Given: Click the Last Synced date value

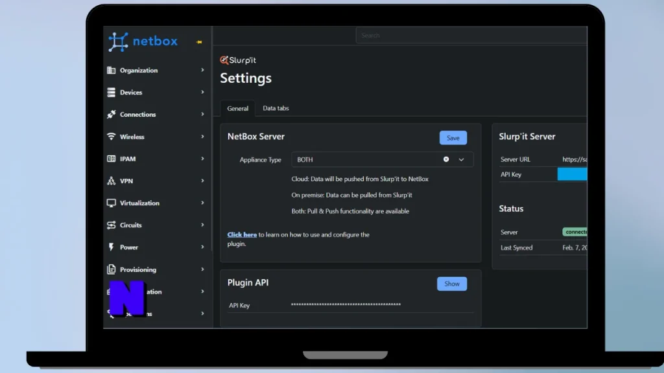Looking at the screenshot, I should pyautogui.click(x=575, y=248).
